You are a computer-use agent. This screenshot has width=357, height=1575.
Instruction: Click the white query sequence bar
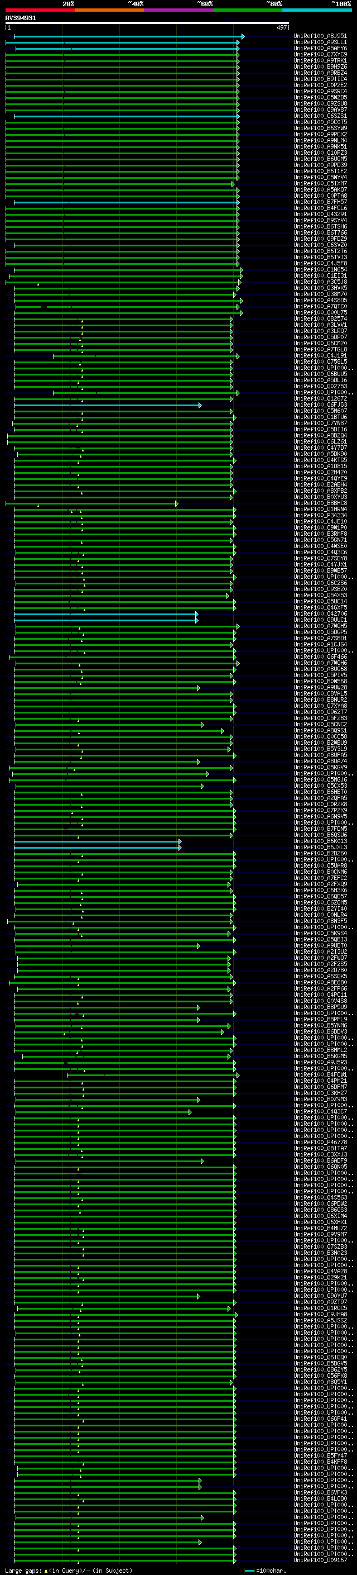(147, 22)
